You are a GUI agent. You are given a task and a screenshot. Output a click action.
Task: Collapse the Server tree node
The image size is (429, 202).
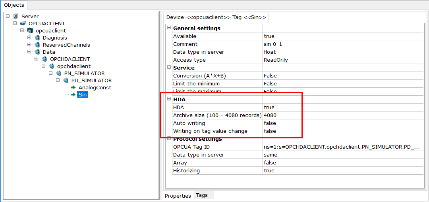8,16
